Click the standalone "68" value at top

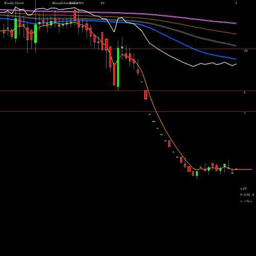click(x=102, y=3)
